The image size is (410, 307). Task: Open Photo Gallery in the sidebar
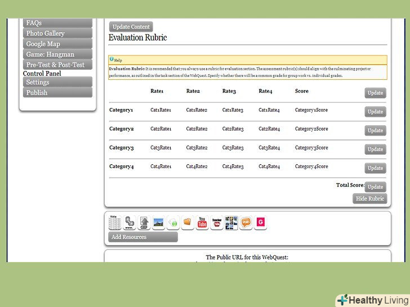(x=57, y=34)
